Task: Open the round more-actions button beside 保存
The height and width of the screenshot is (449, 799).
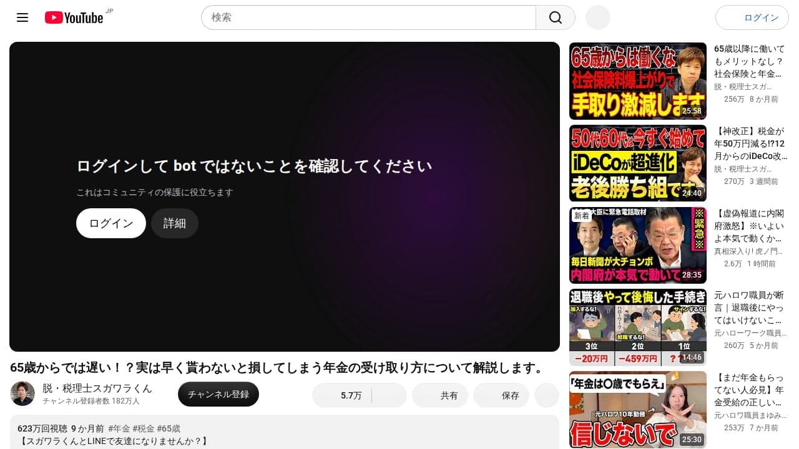Action: (x=547, y=395)
